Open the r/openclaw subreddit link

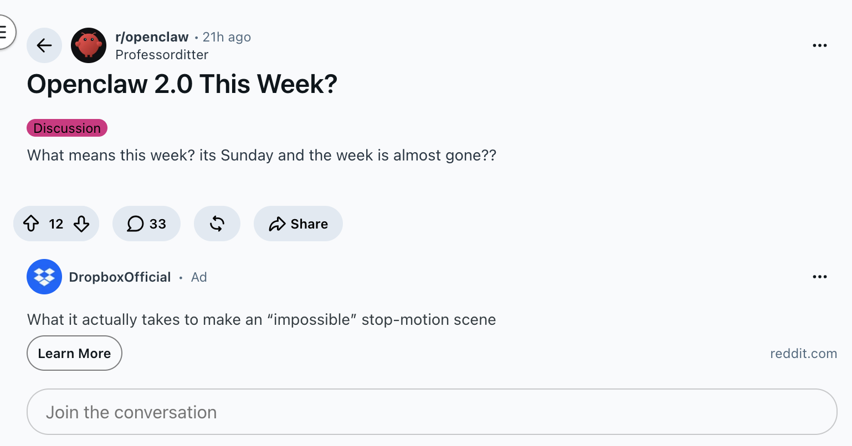(x=152, y=37)
